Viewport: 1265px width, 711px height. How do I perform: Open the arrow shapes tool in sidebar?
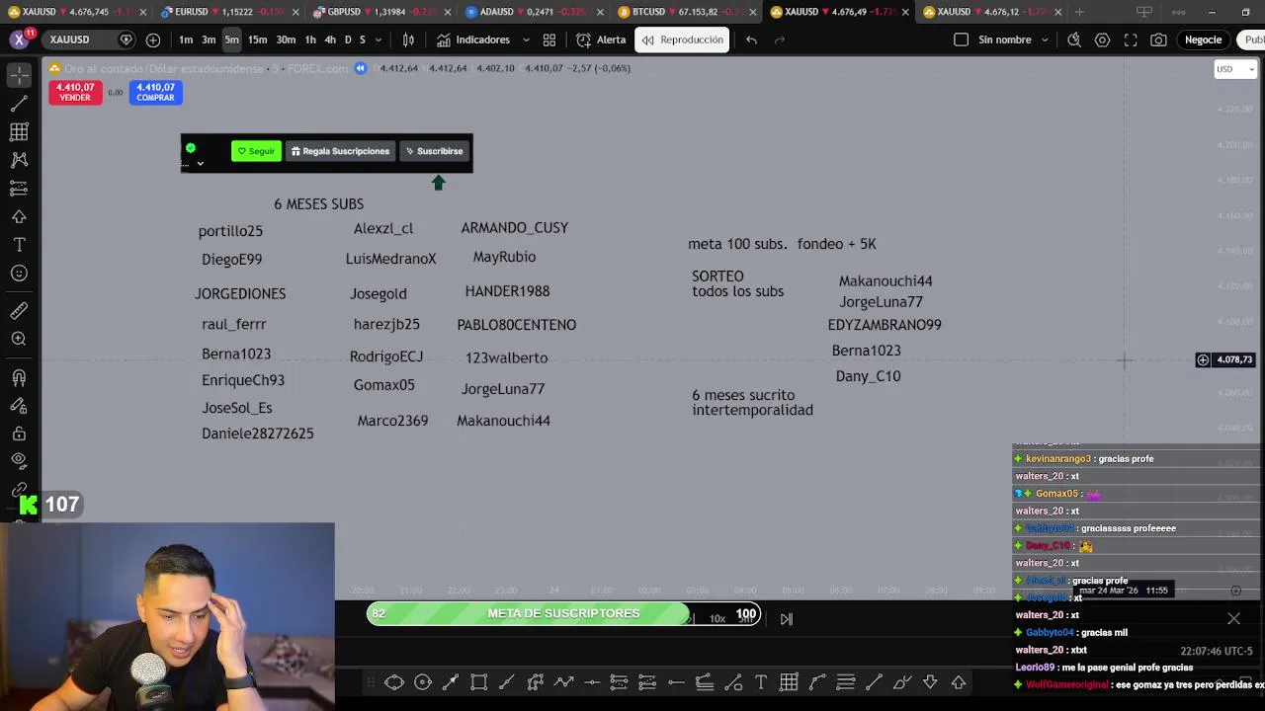coord(19,216)
